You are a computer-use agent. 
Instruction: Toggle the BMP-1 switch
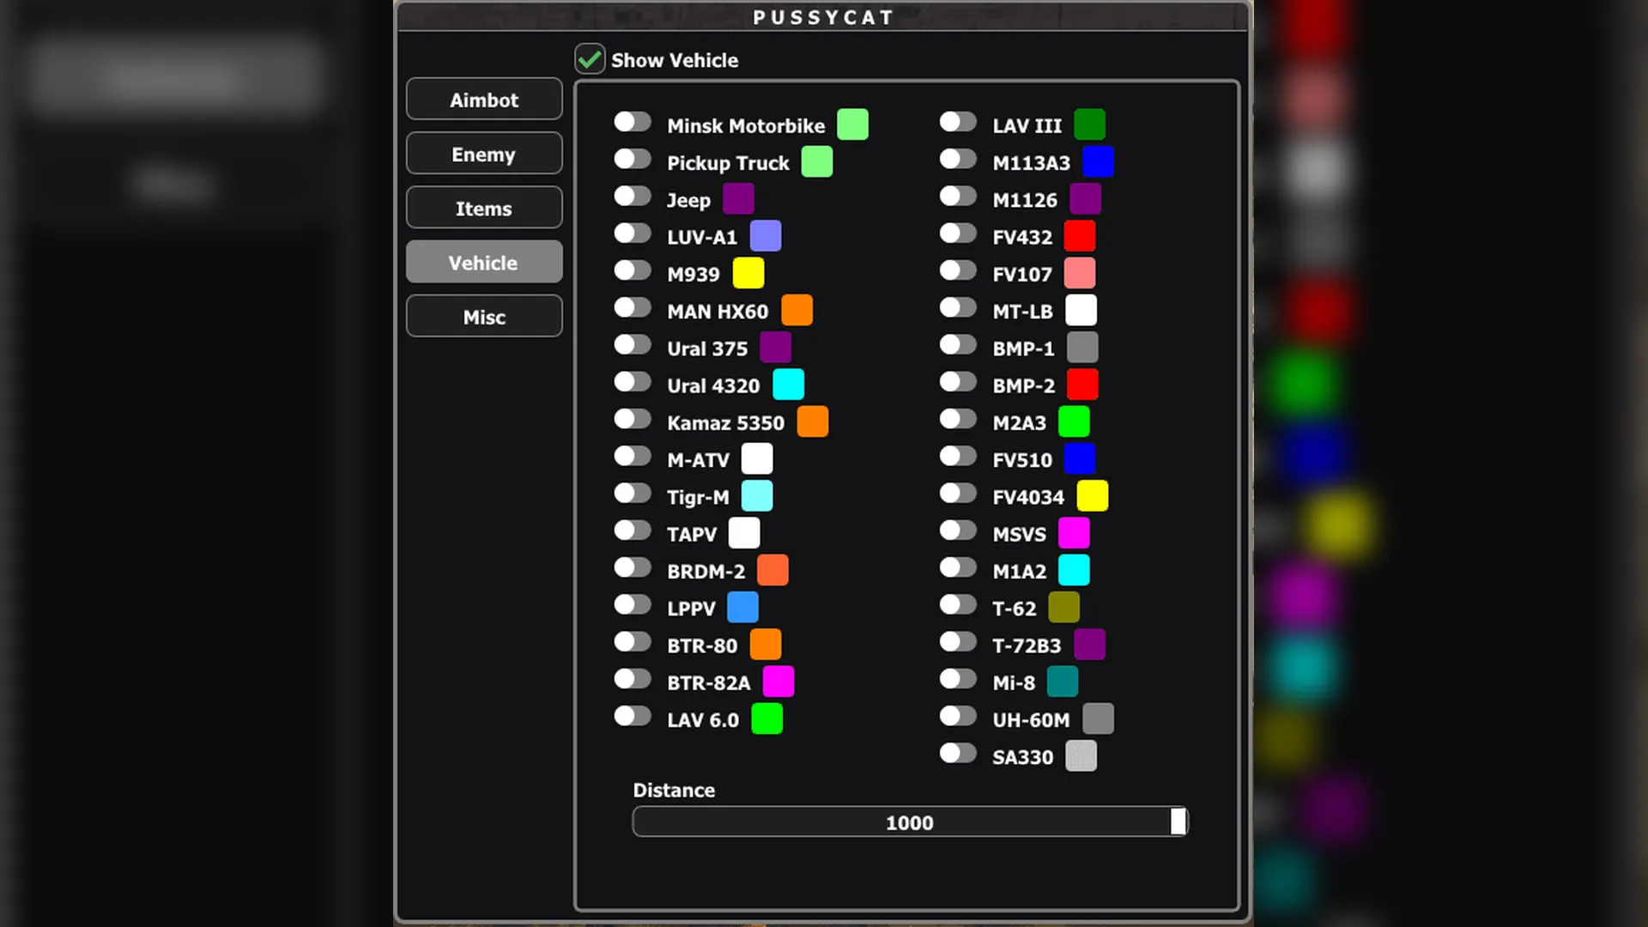(x=958, y=345)
